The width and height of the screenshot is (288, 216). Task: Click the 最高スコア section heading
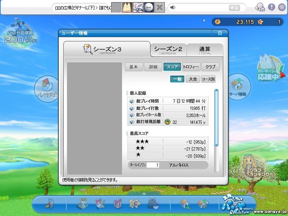[139, 133]
